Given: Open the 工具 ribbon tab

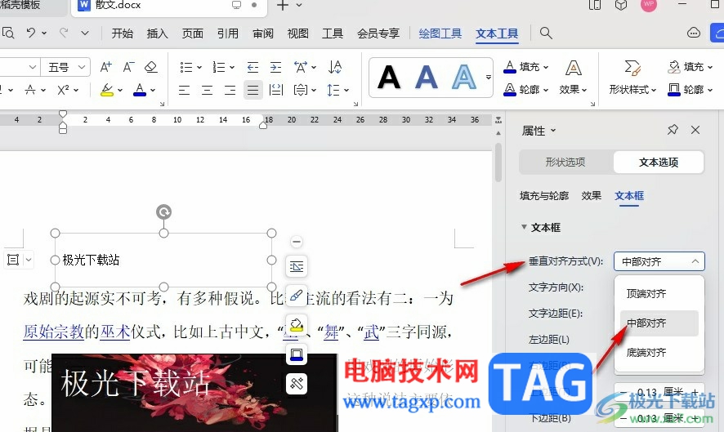Looking at the screenshot, I should coord(333,33).
